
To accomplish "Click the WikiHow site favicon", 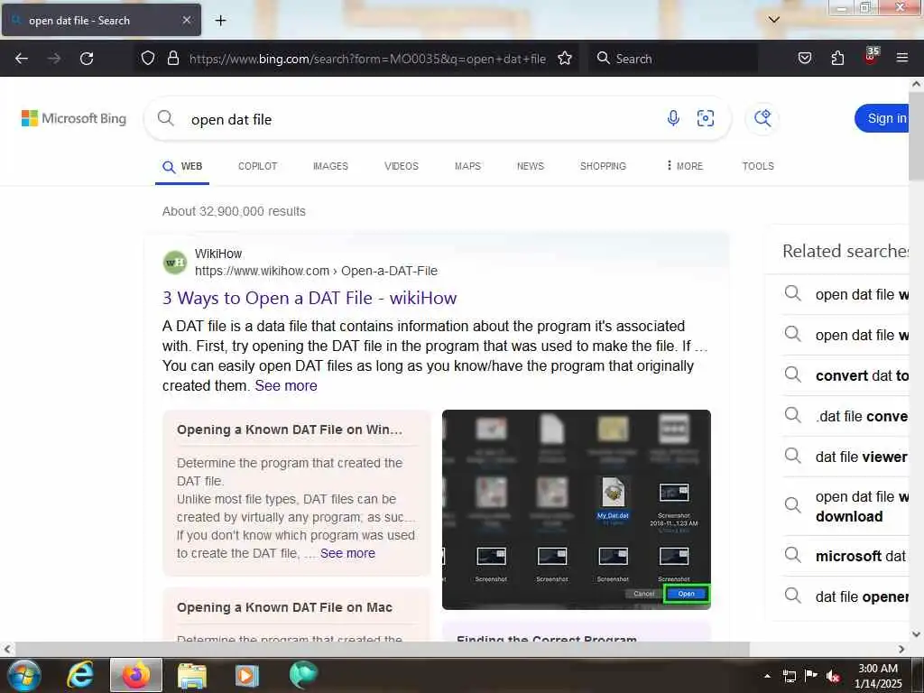I will coord(175,263).
